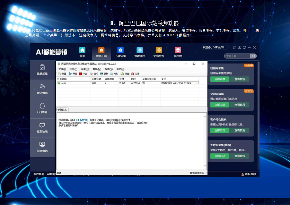Click the 帮助 help toolbar button
The height and width of the screenshot is (205, 290).
pos(114,74)
